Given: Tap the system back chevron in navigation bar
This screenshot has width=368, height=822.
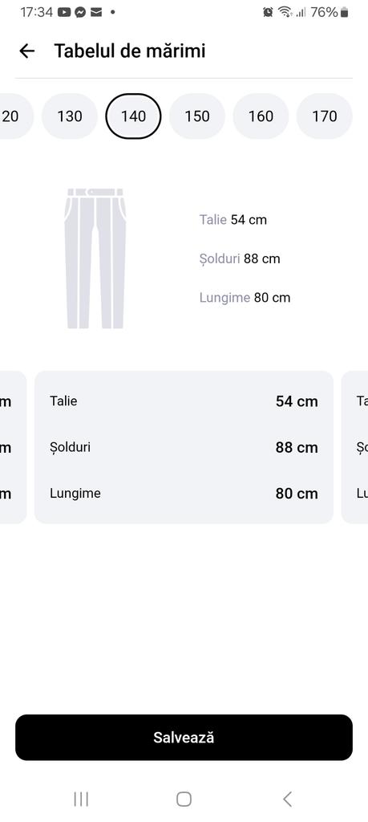Looking at the screenshot, I should pos(287,799).
